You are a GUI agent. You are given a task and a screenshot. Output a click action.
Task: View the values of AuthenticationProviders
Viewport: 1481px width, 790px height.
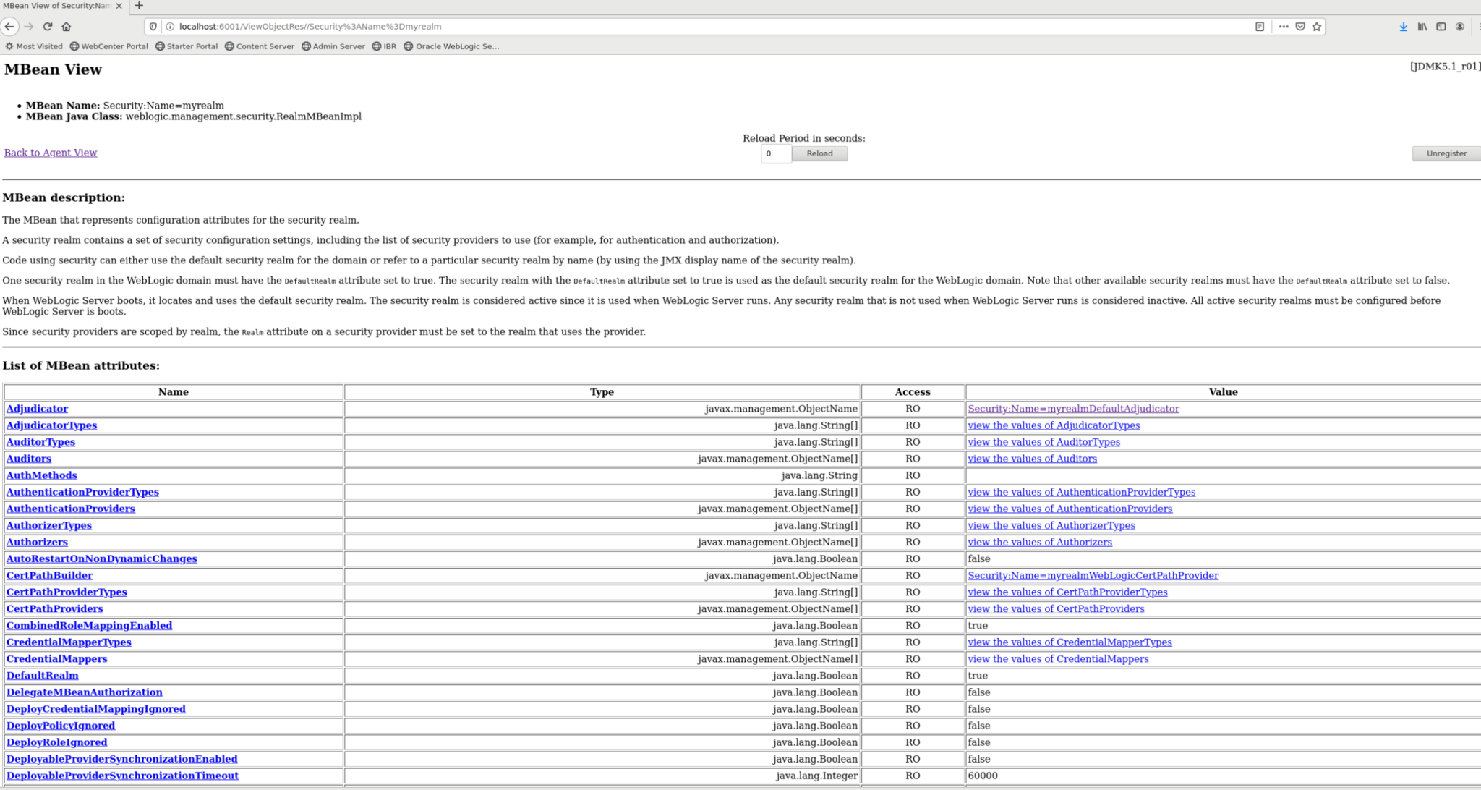tap(1070, 509)
